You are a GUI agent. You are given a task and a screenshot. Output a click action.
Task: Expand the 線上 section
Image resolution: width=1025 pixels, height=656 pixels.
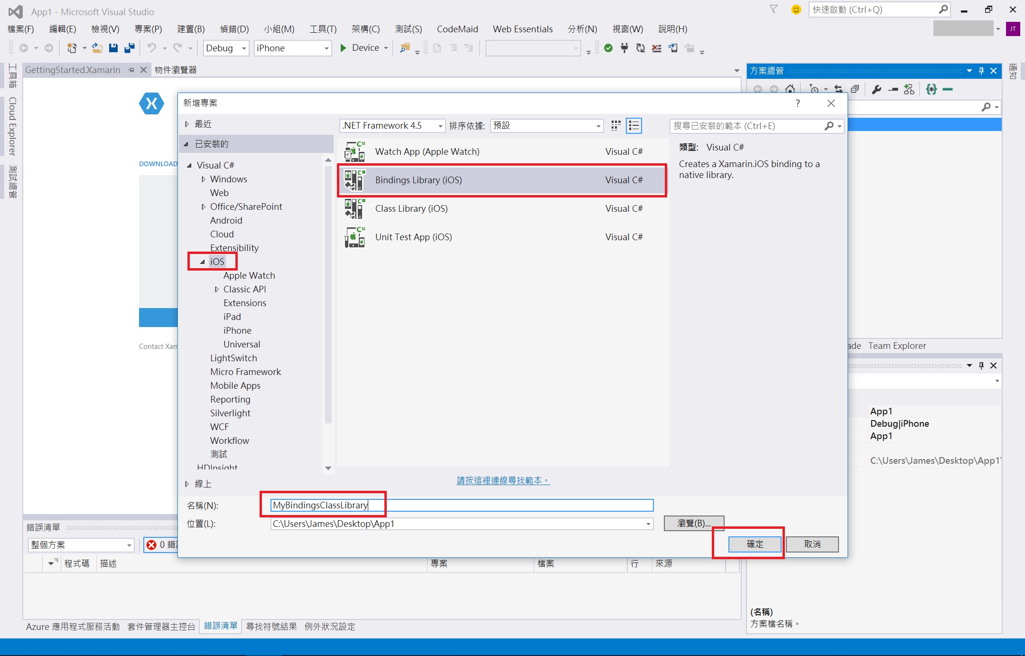pos(187,484)
